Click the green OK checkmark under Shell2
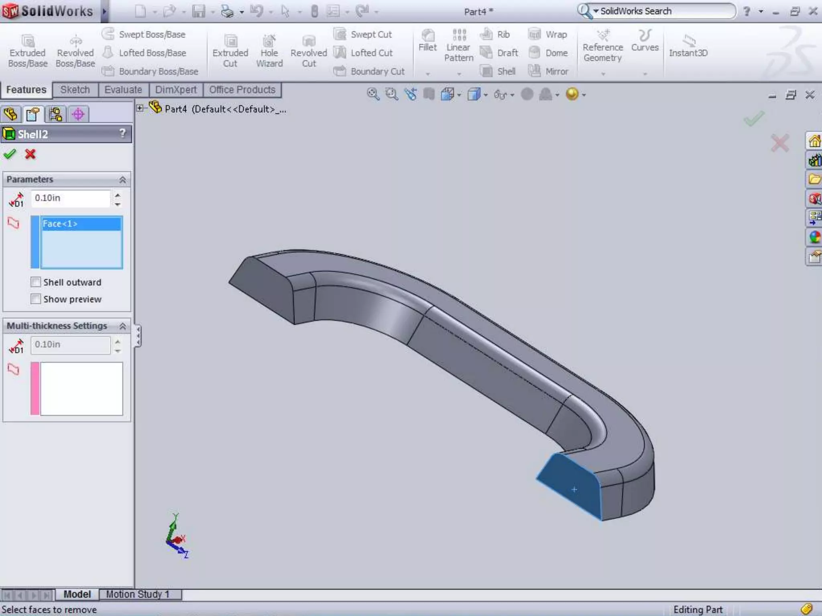The width and height of the screenshot is (822, 616). pyautogui.click(x=10, y=154)
